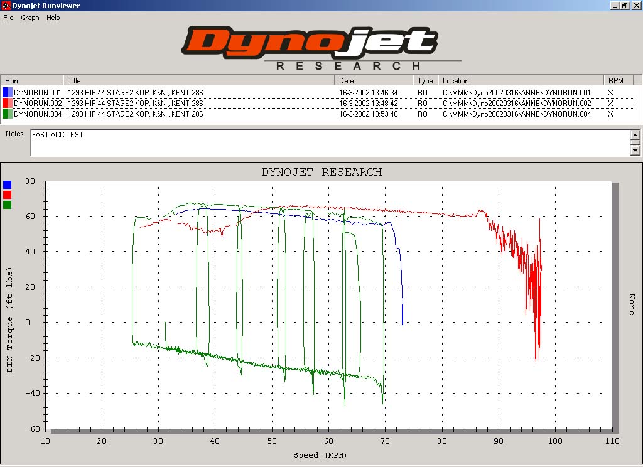Click the Notes scrollbar down arrow
Image resolution: width=643 pixels, height=467 pixels.
(x=635, y=151)
